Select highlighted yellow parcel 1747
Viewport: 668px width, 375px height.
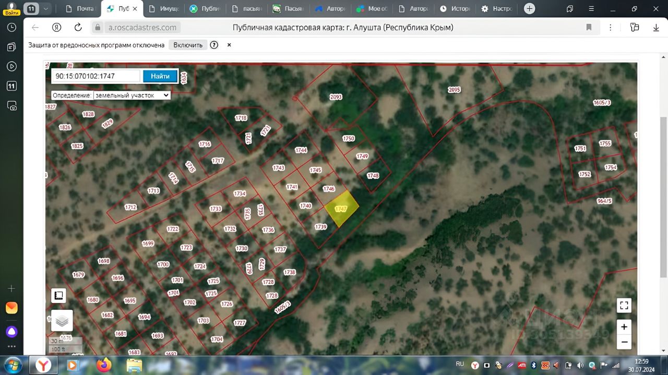tap(342, 209)
